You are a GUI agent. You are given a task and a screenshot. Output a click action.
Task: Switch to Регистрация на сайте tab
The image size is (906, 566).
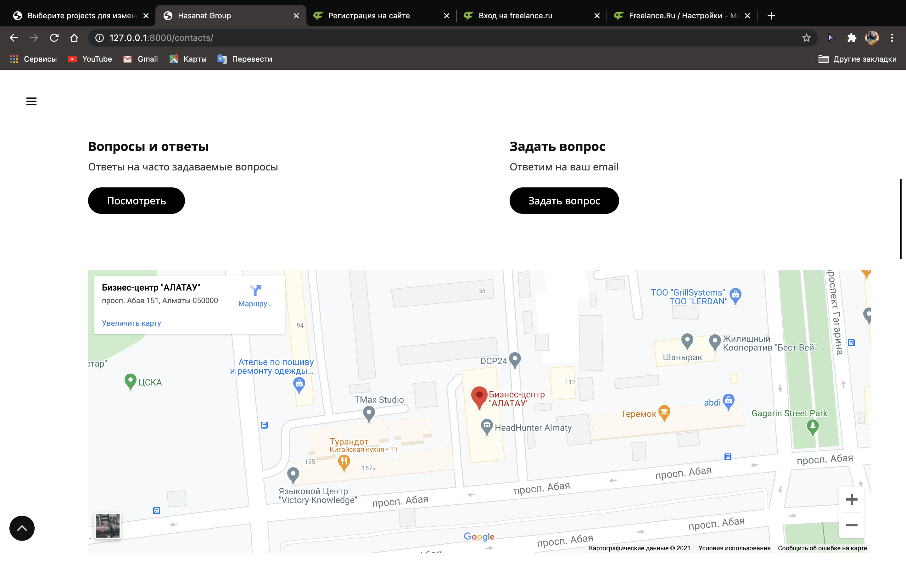(369, 16)
